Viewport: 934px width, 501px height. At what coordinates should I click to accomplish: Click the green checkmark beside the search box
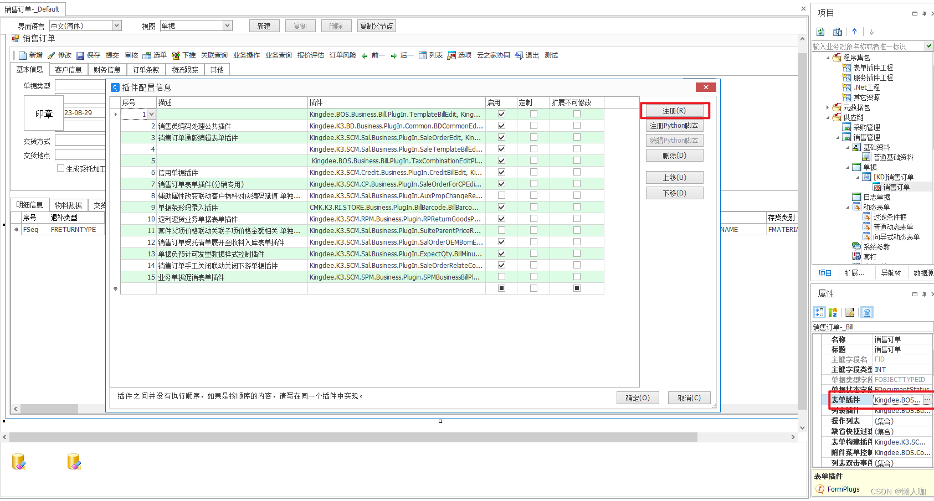(929, 46)
